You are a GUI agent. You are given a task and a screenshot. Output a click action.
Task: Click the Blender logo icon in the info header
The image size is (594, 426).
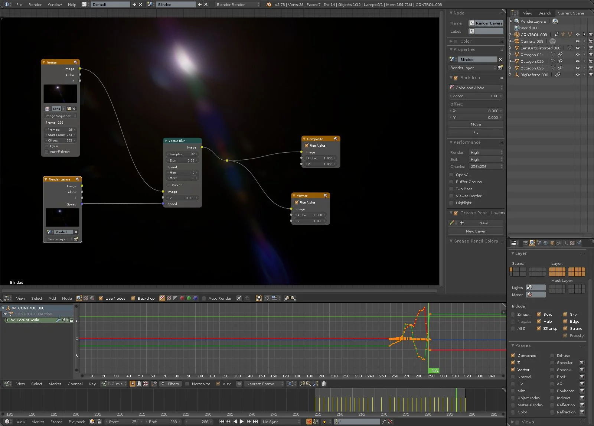(x=269, y=4)
